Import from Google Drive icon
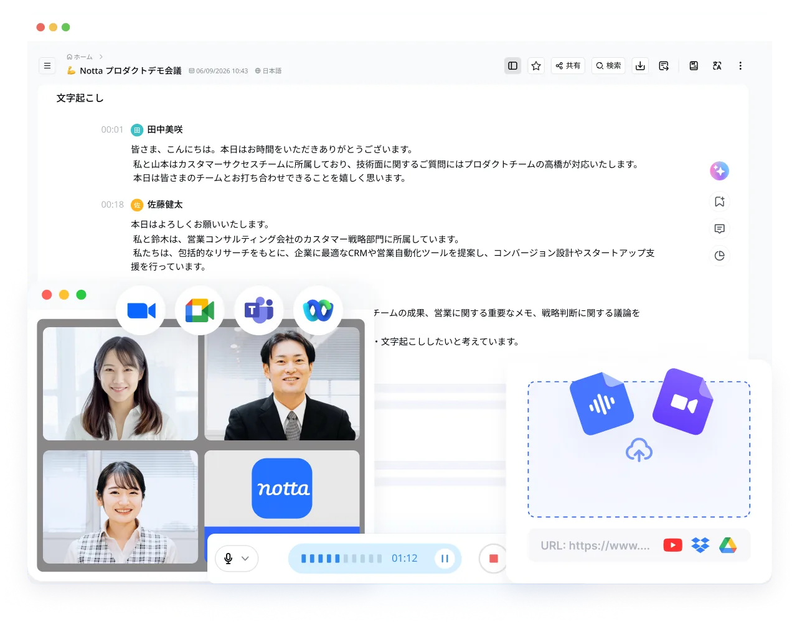Image resolution: width=797 pixels, height=622 pixels. coord(728,545)
